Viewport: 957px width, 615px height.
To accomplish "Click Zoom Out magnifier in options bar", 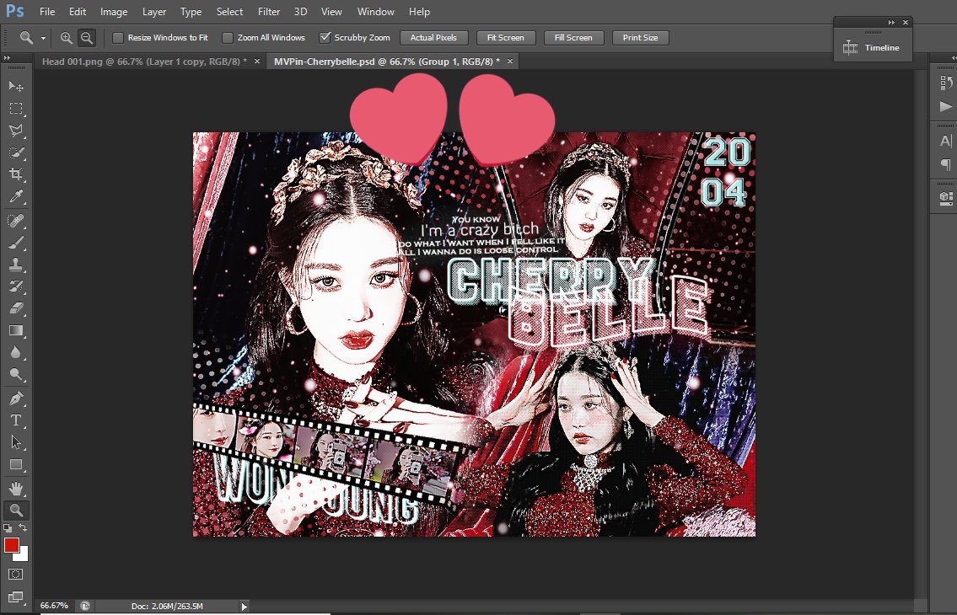I will (88, 38).
